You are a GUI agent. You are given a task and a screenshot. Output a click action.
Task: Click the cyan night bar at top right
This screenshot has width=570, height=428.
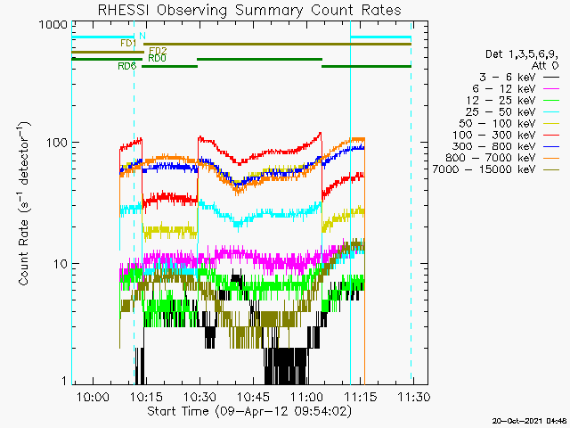(380, 37)
